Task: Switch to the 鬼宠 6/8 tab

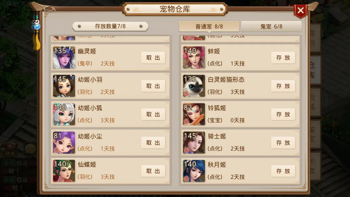Action: (x=272, y=27)
